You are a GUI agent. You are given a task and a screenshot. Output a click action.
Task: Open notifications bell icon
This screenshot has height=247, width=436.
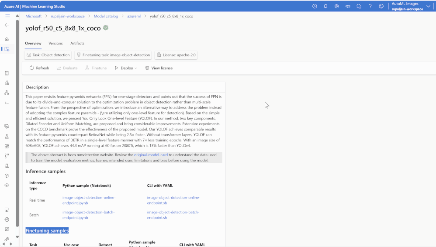[x=325, y=6]
